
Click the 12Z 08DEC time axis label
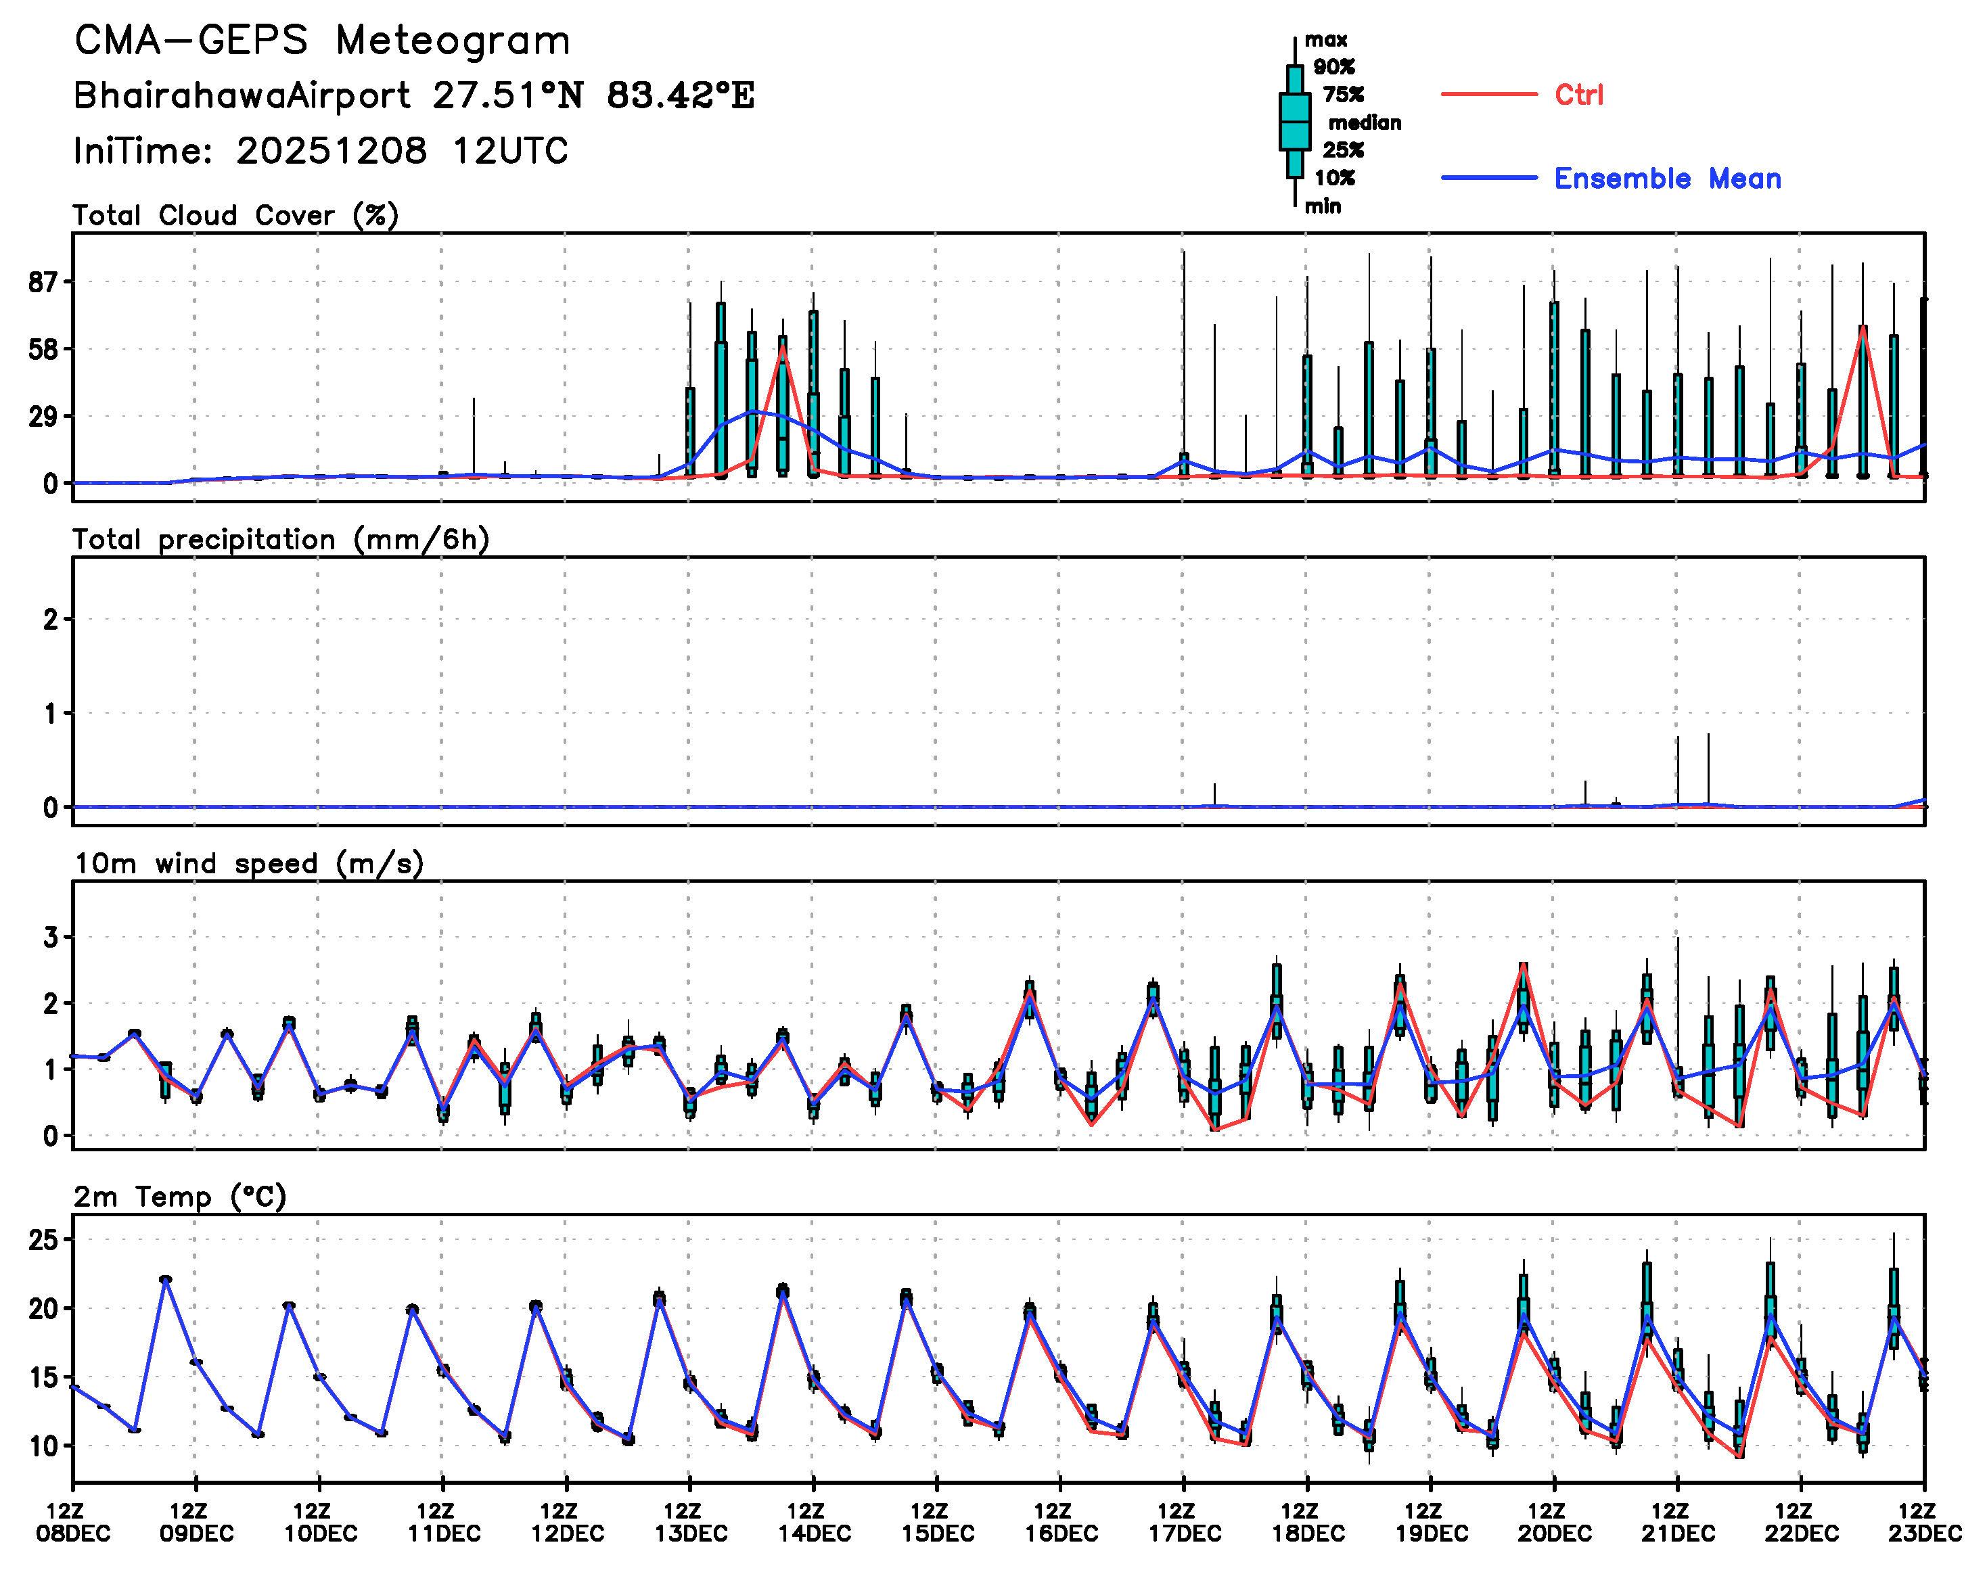(x=74, y=1522)
